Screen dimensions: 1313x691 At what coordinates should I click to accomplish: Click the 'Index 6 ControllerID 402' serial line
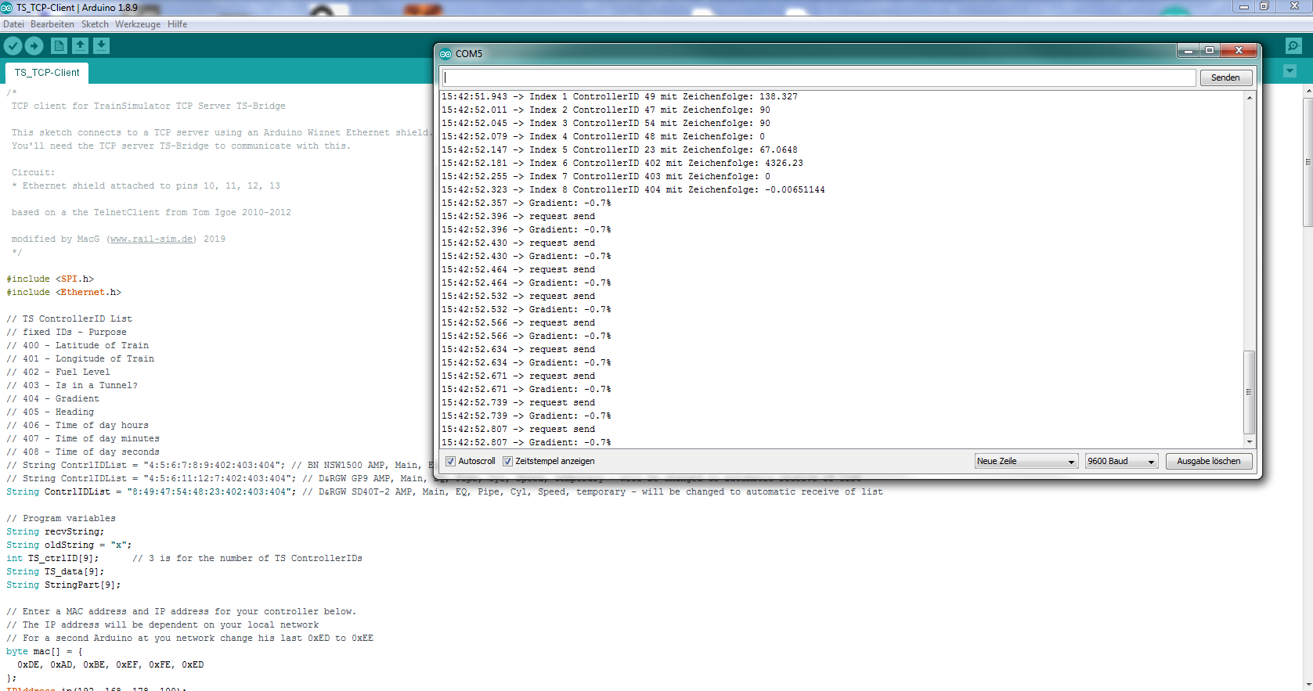tap(622, 164)
